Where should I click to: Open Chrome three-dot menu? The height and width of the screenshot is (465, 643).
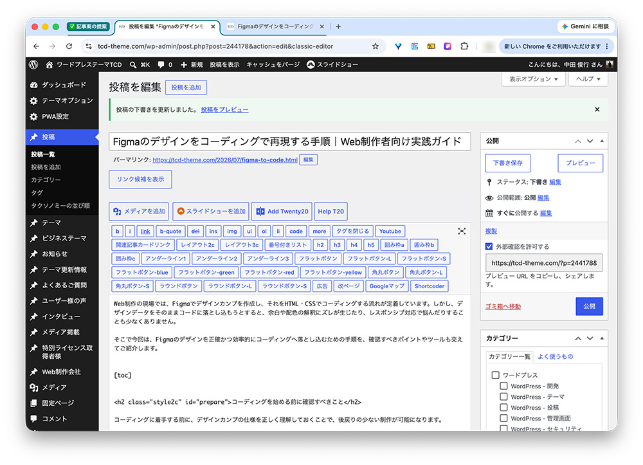pyautogui.click(x=607, y=46)
